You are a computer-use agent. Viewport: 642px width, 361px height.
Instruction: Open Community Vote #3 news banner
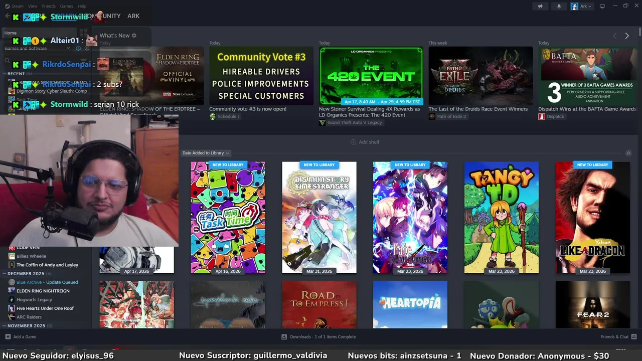[261, 76]
